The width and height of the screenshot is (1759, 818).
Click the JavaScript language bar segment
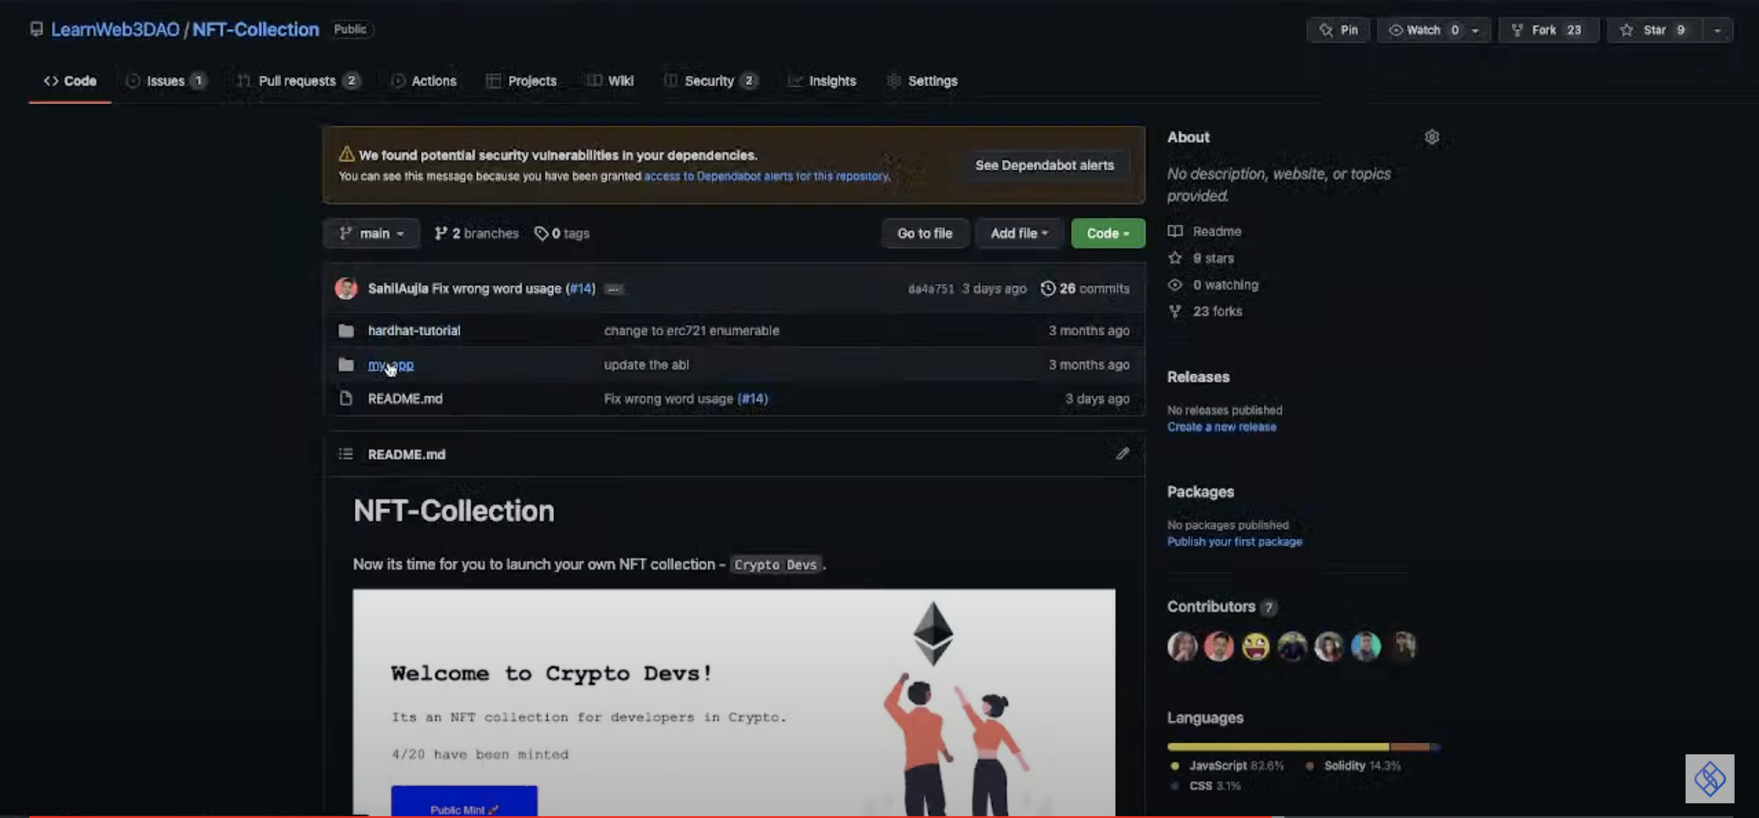click(1279, 744)
